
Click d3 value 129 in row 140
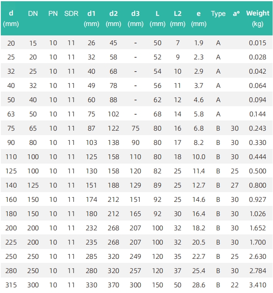[x=135, y=185]
